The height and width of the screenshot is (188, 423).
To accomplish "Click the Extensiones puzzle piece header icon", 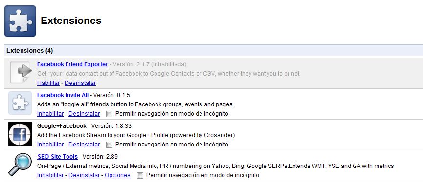I will pos(20,21).
